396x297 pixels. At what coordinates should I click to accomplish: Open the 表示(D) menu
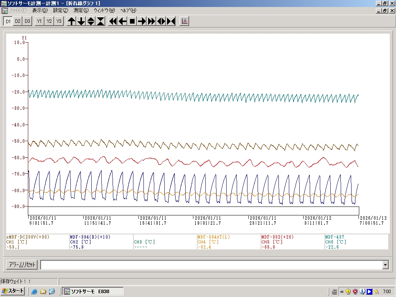pyautogui.click(x=40, y=10)
